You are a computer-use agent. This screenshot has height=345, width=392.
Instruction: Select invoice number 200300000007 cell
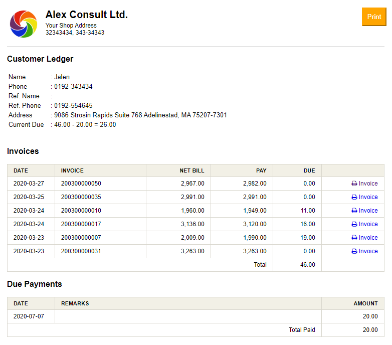click(x=81, y=238)
